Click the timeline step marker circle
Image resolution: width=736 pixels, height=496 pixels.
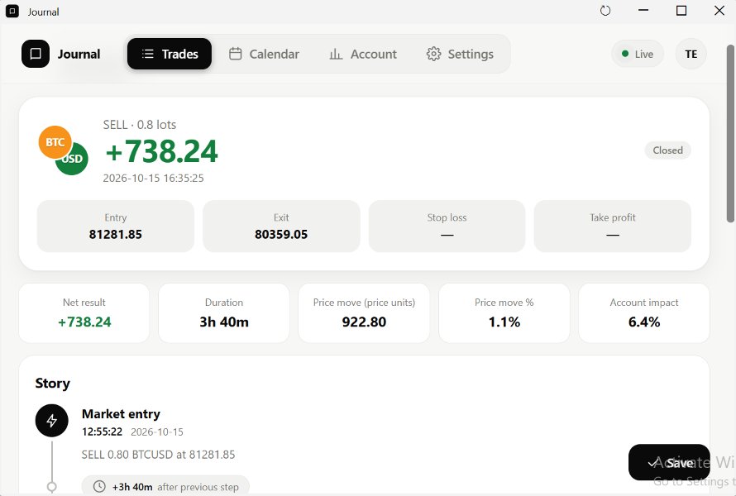pos(51,487)
